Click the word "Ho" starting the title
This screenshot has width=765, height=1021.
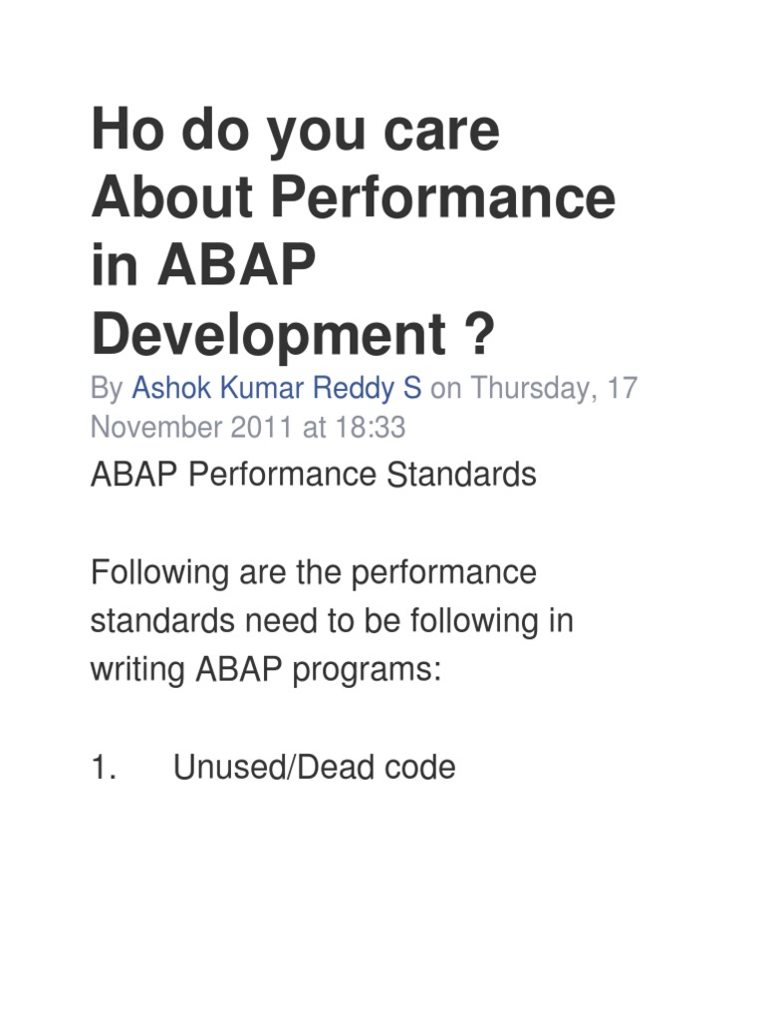[x=123, y=130]
